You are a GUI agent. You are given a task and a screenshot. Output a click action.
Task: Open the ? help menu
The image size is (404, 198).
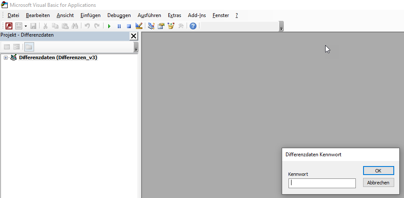click(237, 15)
